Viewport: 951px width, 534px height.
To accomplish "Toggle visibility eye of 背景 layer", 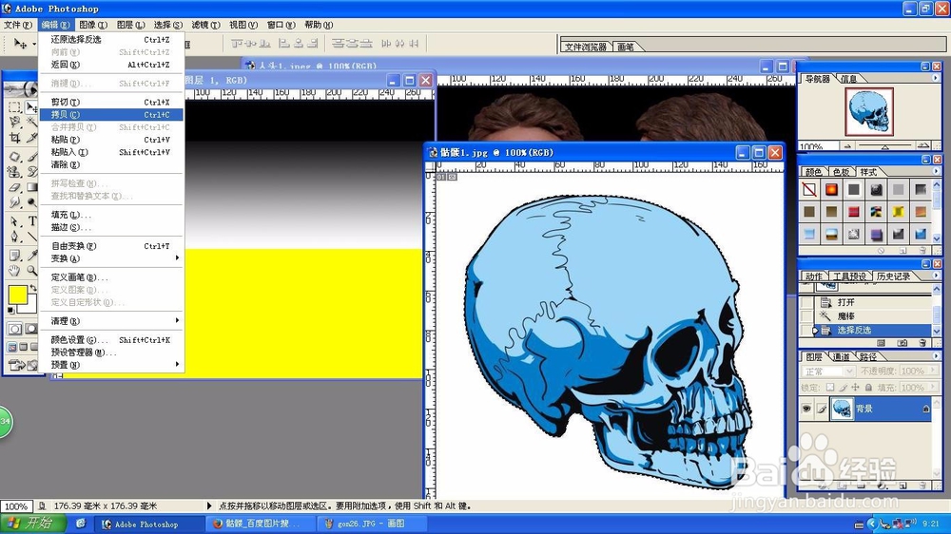I will (x=806, y=409).
